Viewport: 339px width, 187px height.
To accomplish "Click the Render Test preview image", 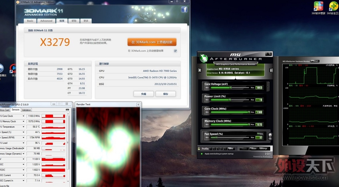I will 108,147.
